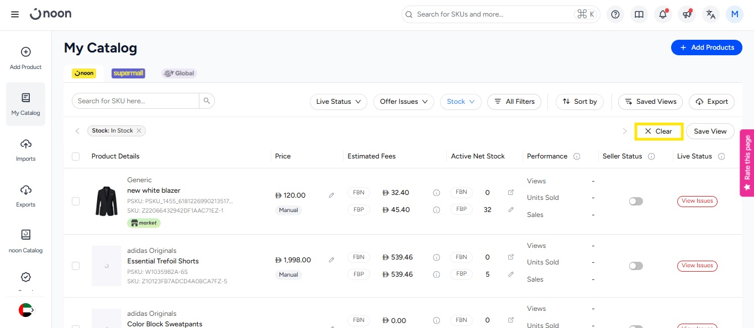
Task: Check the select-all products checkbox
Action: [76, 156]
